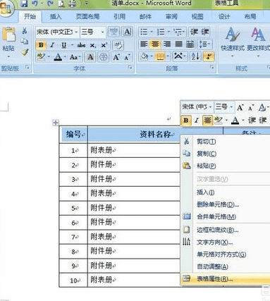This screenshot has width=270, height=301.
Task: Switch to the Insert (插入) tab
Action: [56, 17]
